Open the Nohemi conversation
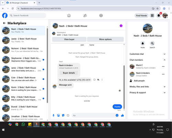The image size is (172, 138). pyautogui.click(x=23, y=50)
